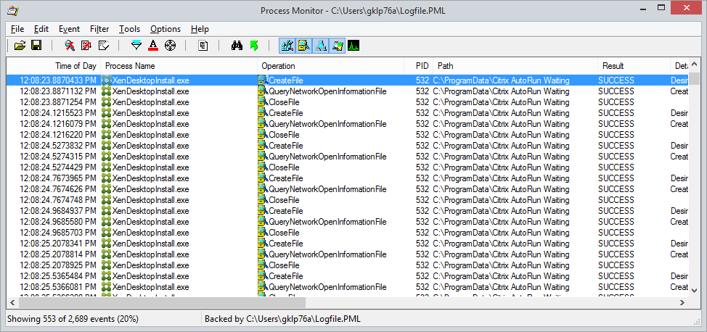Select the row at 12:08:24.1216079 PM
The width and height of the screenshot is (707, 332).
348,124
